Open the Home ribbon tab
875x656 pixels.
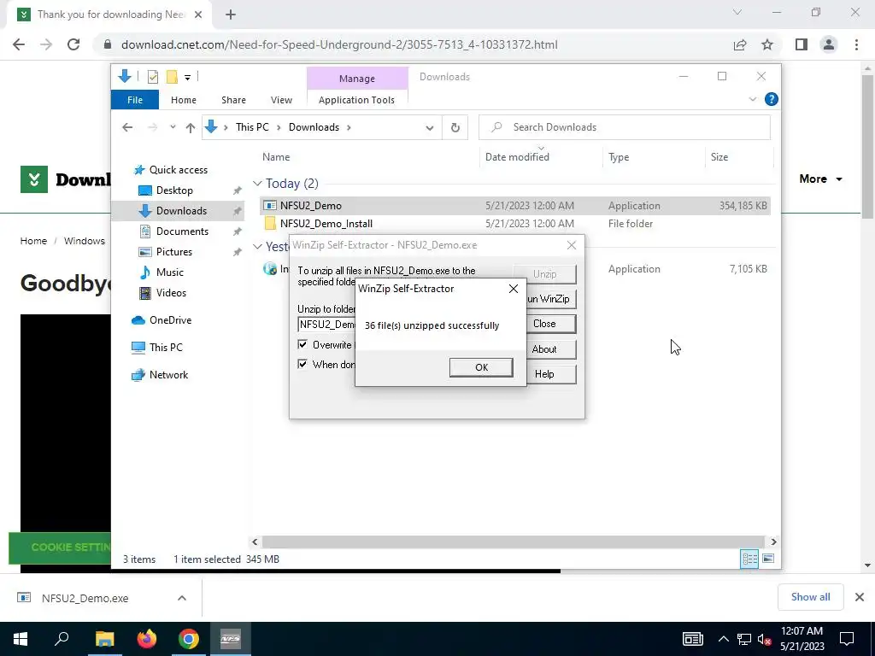tap(184, 100)
